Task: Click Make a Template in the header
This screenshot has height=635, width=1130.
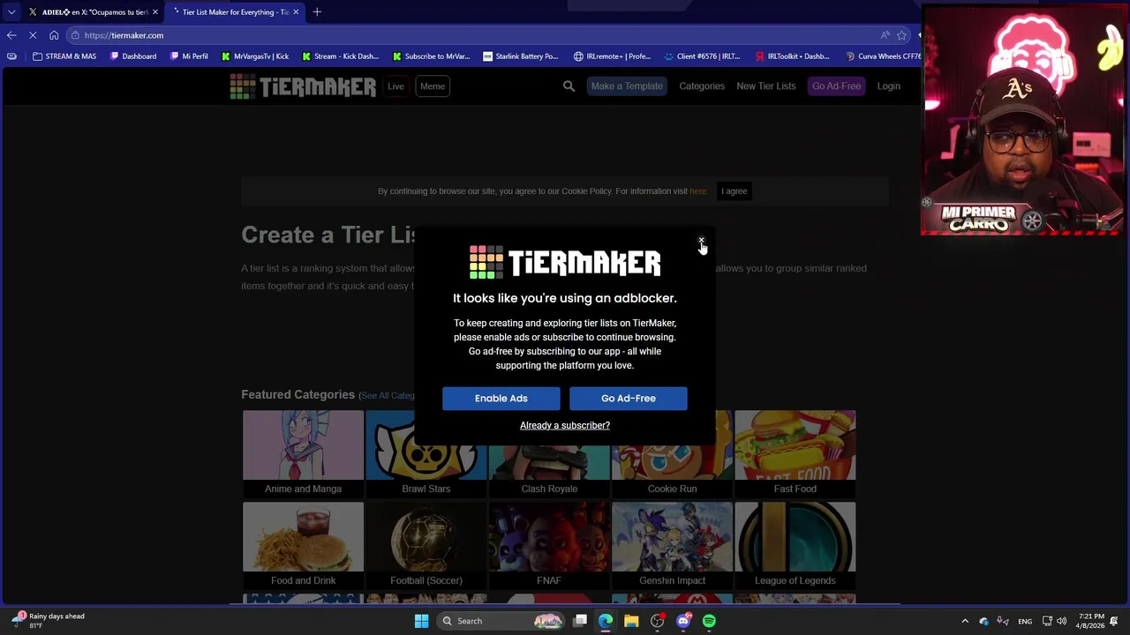Action: click(x=627, y=86)
